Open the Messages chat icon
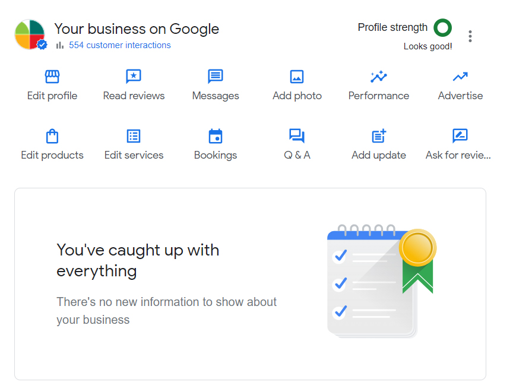 (x=216, y=77)
